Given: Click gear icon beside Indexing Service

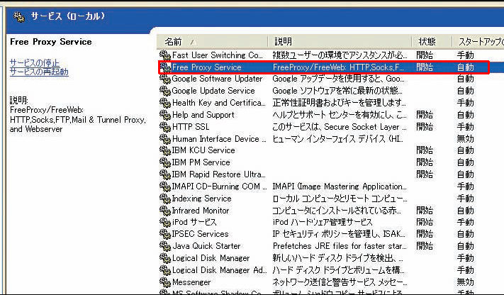Looking at the screenshot, I should tap(165, 199).
